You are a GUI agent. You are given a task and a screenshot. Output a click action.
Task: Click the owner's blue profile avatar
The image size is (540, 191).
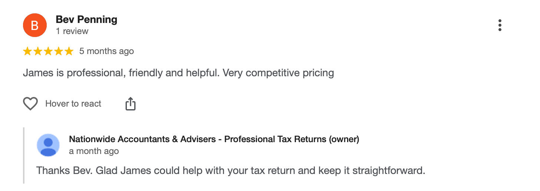click(x=48, y=145)
